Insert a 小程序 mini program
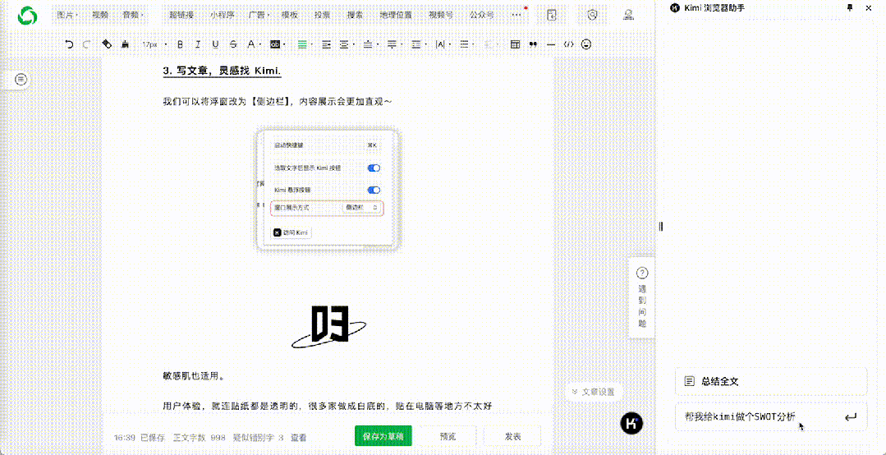The height and width of the screenshot is (455, 886). (x=222, y=15)
